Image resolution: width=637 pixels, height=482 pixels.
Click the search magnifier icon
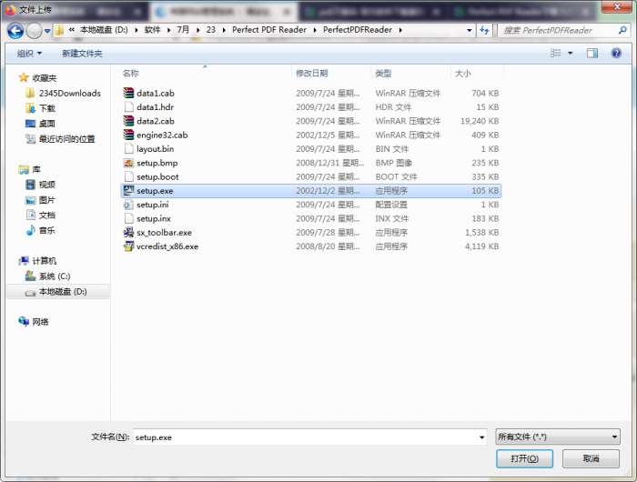622,30
